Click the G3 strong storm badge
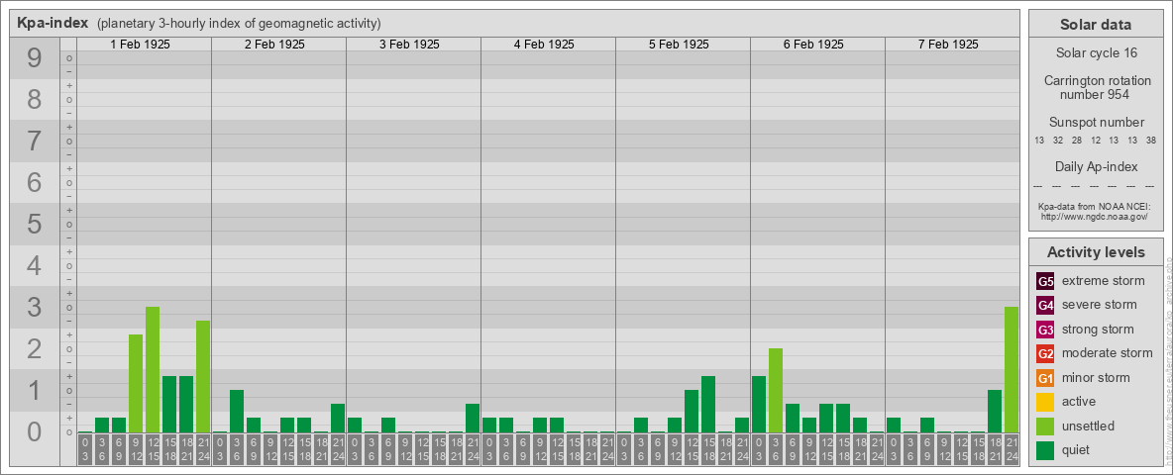The image size is (1173, 475). 1045,330
